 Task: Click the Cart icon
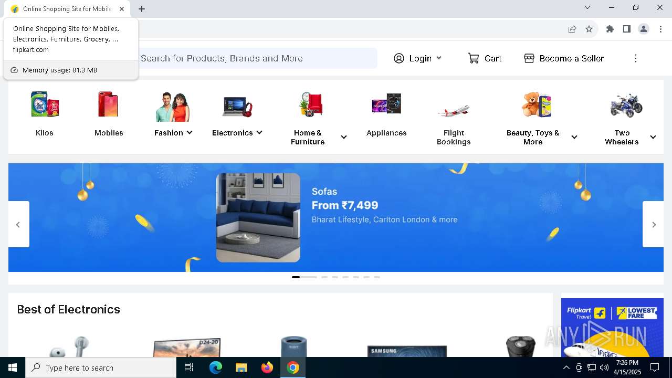tap(474, 58)
